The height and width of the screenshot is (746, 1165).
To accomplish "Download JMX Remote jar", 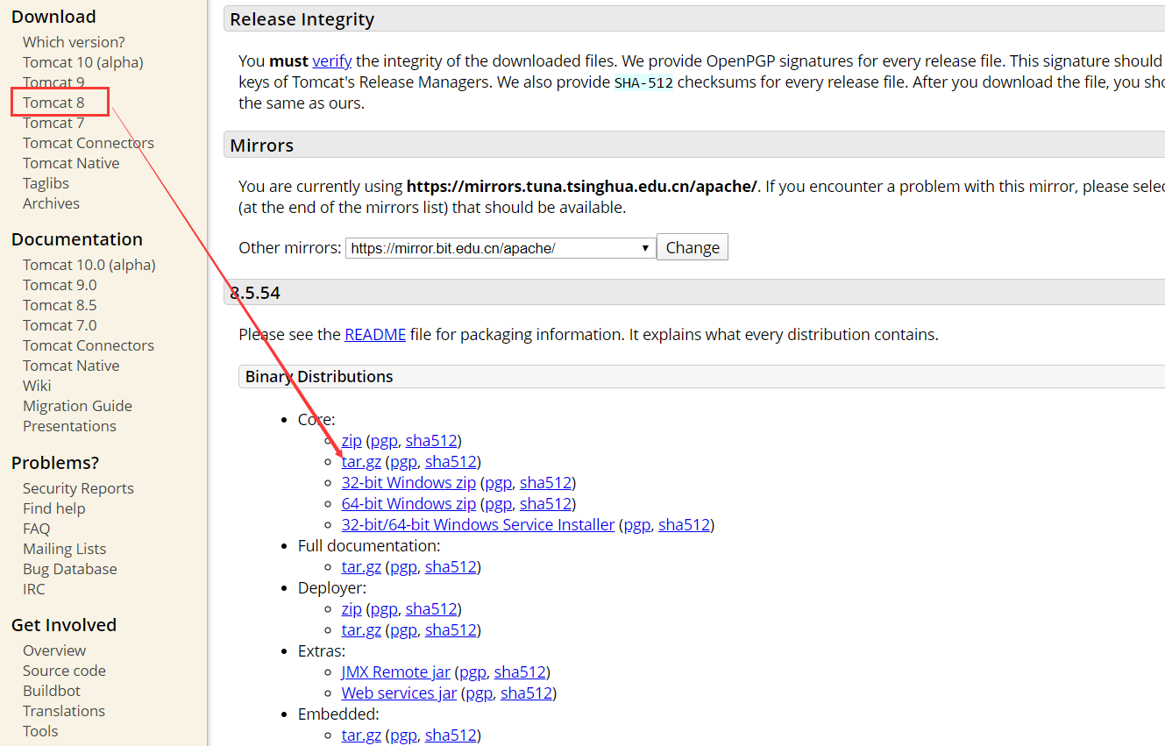I will pos(396,672).
